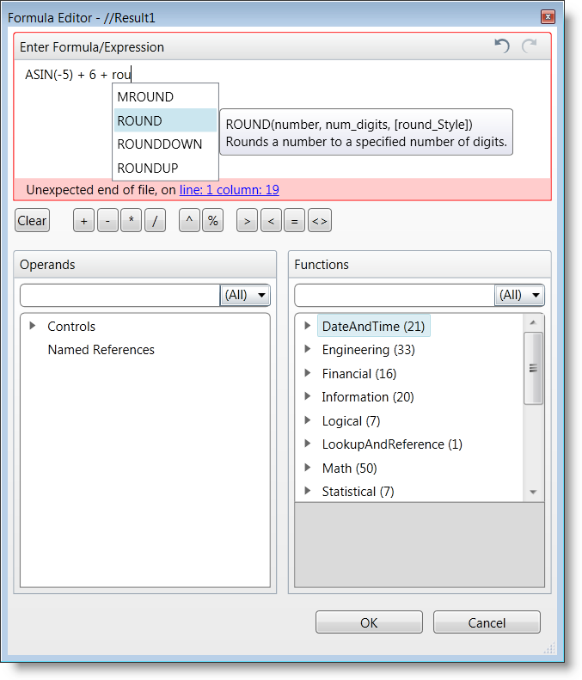
Task: Insert the not-equal operator
Action: [319, 221]
